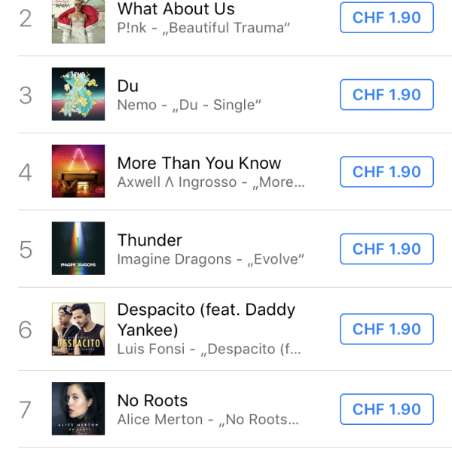
Task: Tap Alice Merton No Roots artwork
Action: pyautogui.click(x=78, y=409)
